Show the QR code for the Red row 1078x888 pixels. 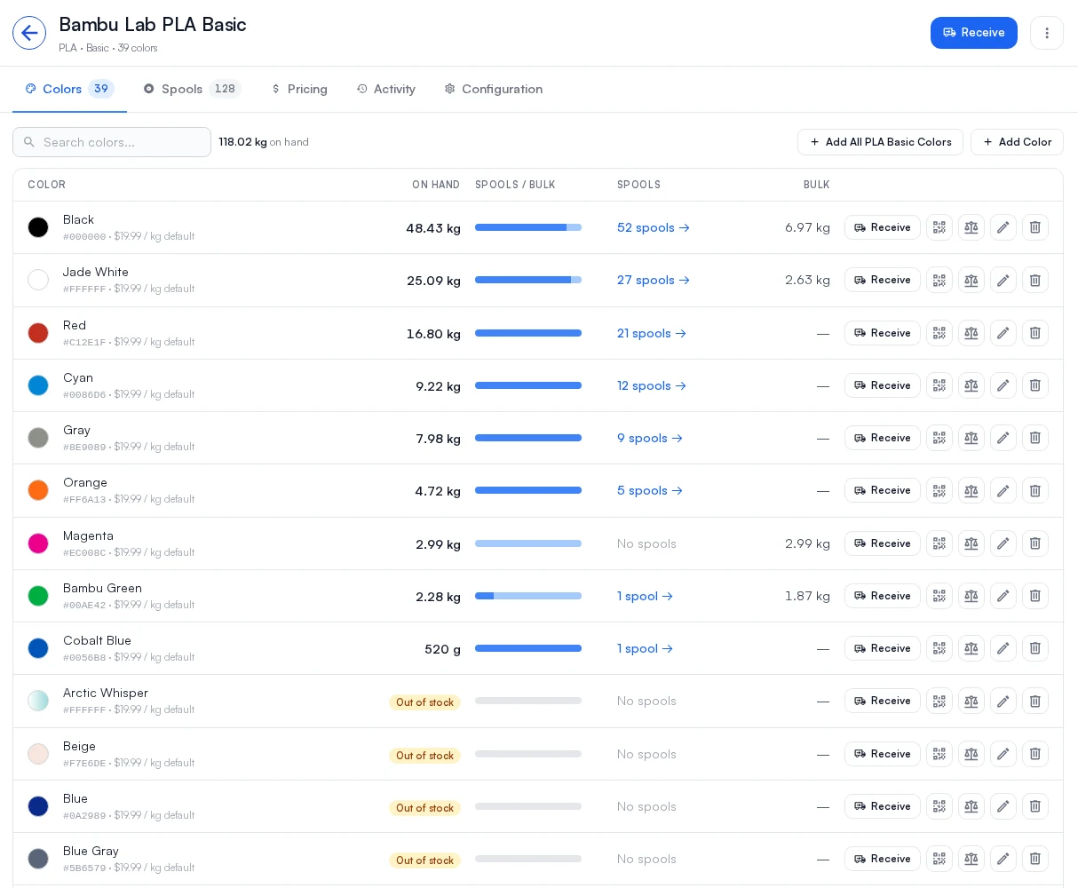tap(939, 333)
